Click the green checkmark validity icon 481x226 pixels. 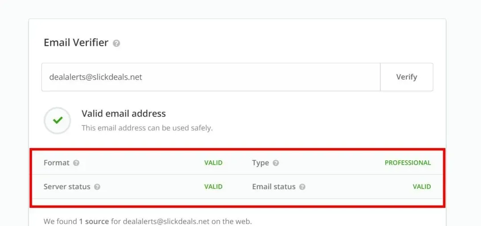(57, 121)
